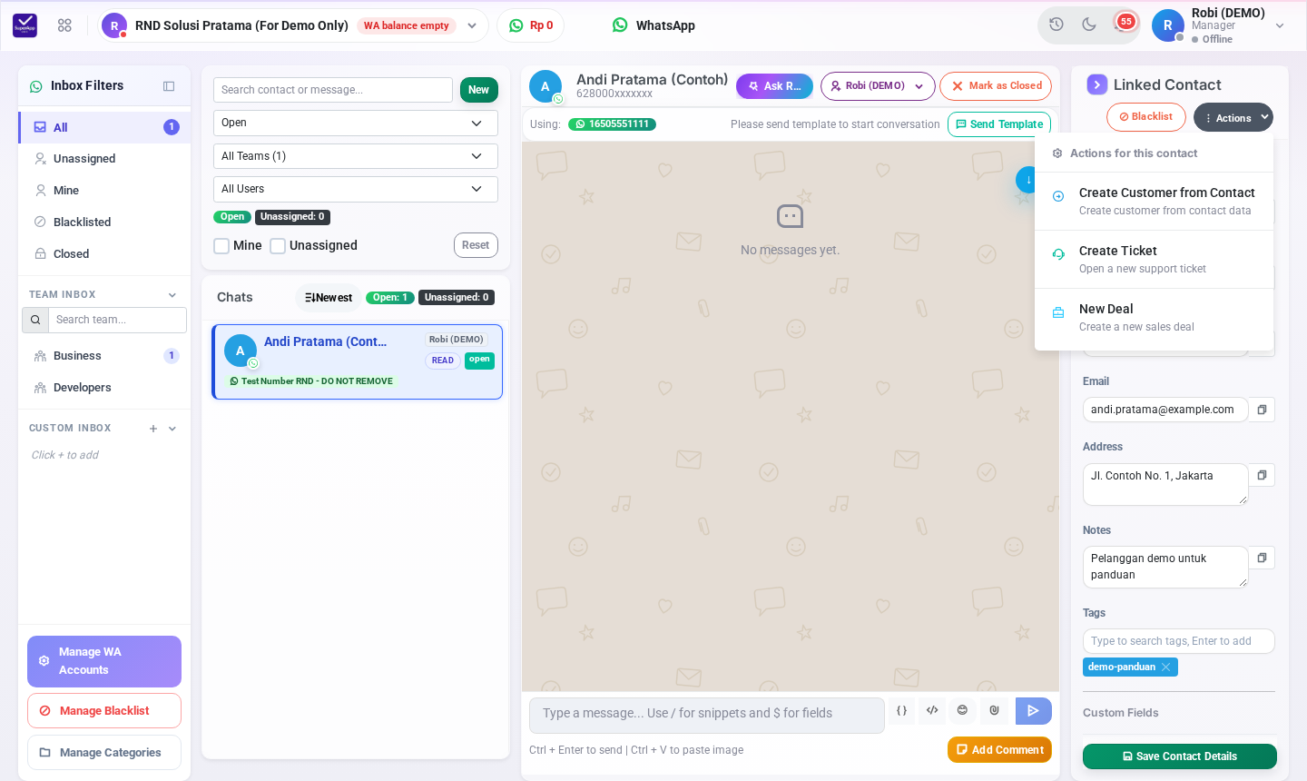Open the emoji picker in message composer

click(x=962, y=711)
